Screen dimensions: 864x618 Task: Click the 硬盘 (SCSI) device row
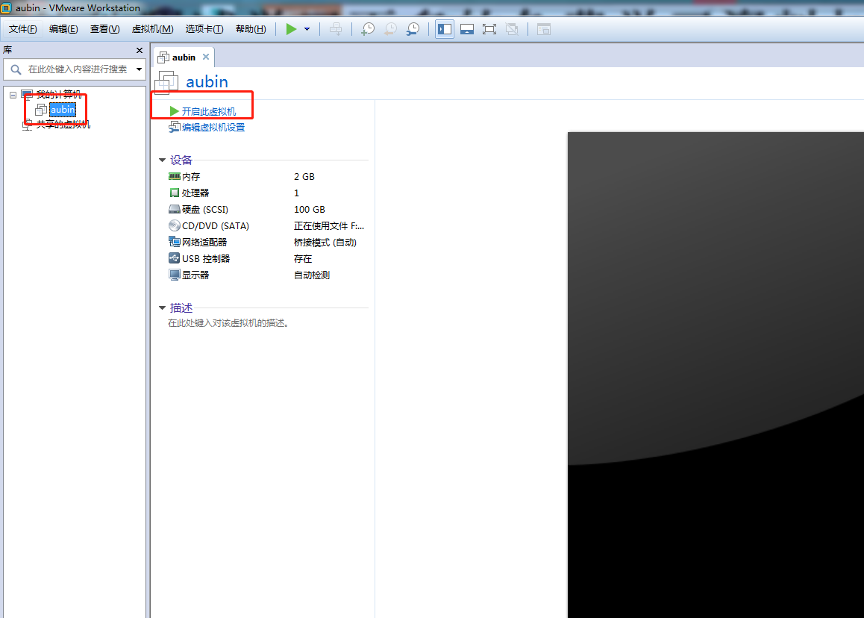click(x=268, y=210)
